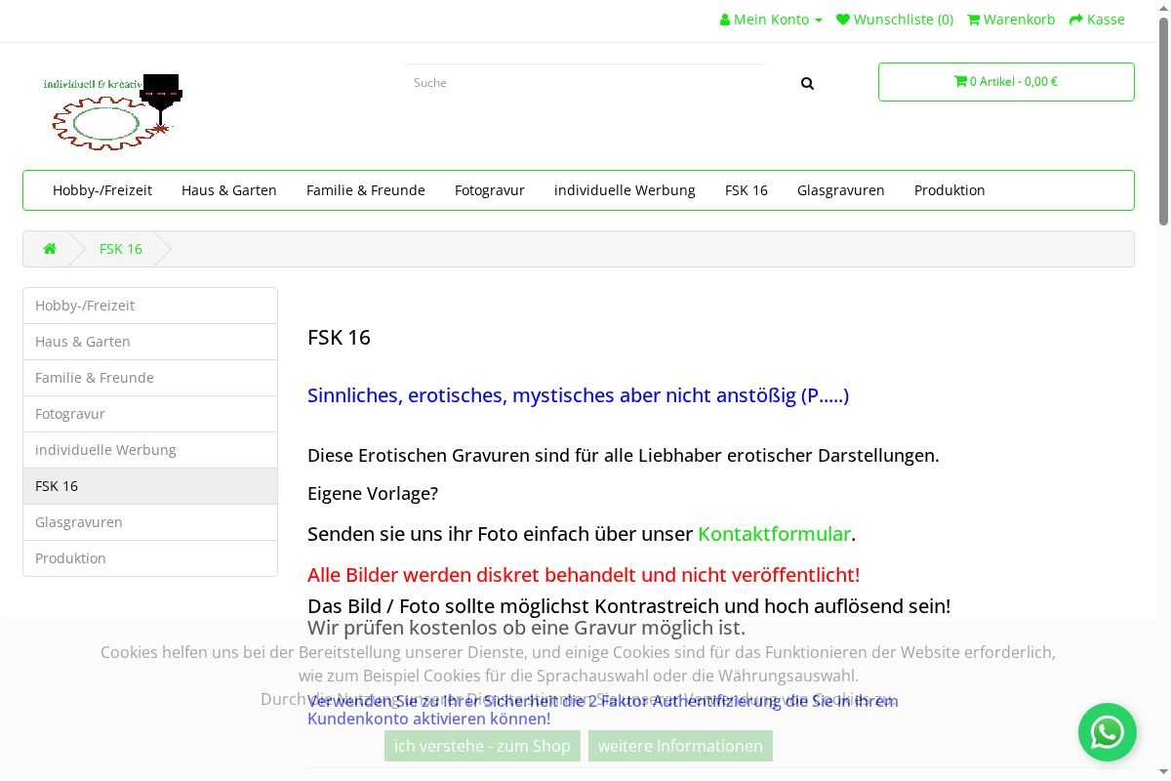Select Fotogravur in the top menu
This screenshot has height=781, width=1171.
click(x=490, y=190)
